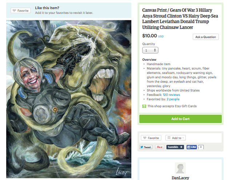Click the DanLacey seller avatar
The width and height of the screenshot is (229, 180).
(180, 168)
